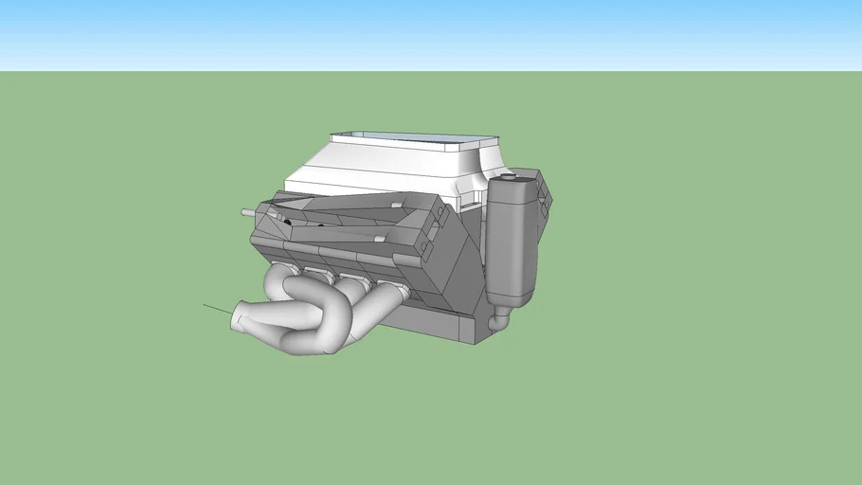Click the curved pipe elbow below the tank

pyautogui.click(x=499, y=318)
